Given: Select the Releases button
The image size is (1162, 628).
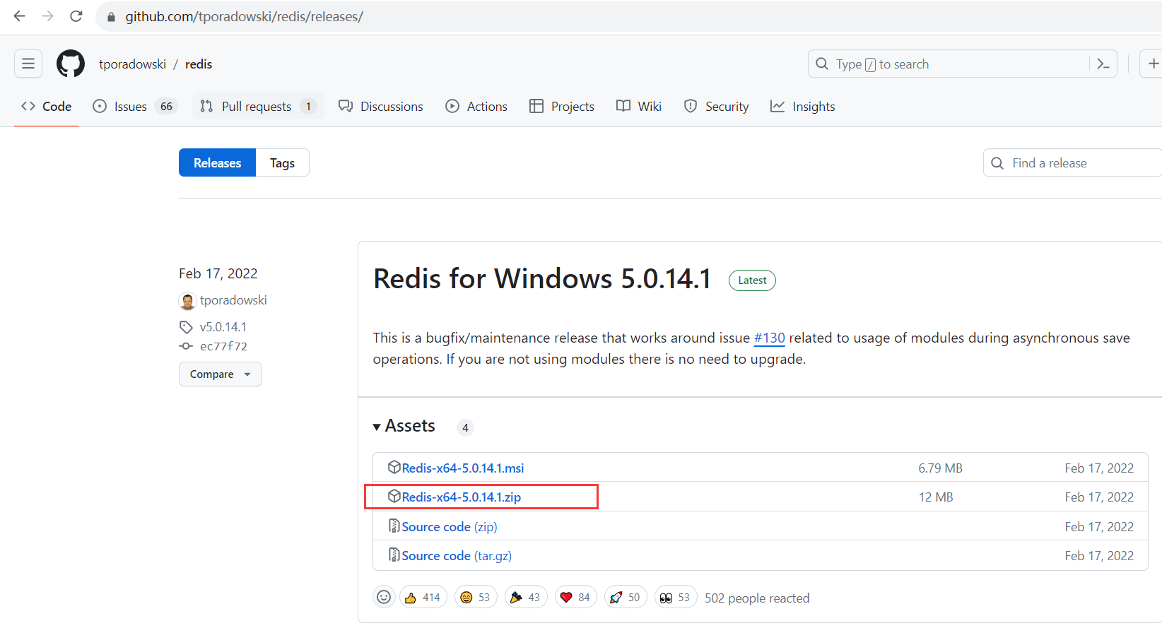Looking at the screenshot, I should point(217,162).
